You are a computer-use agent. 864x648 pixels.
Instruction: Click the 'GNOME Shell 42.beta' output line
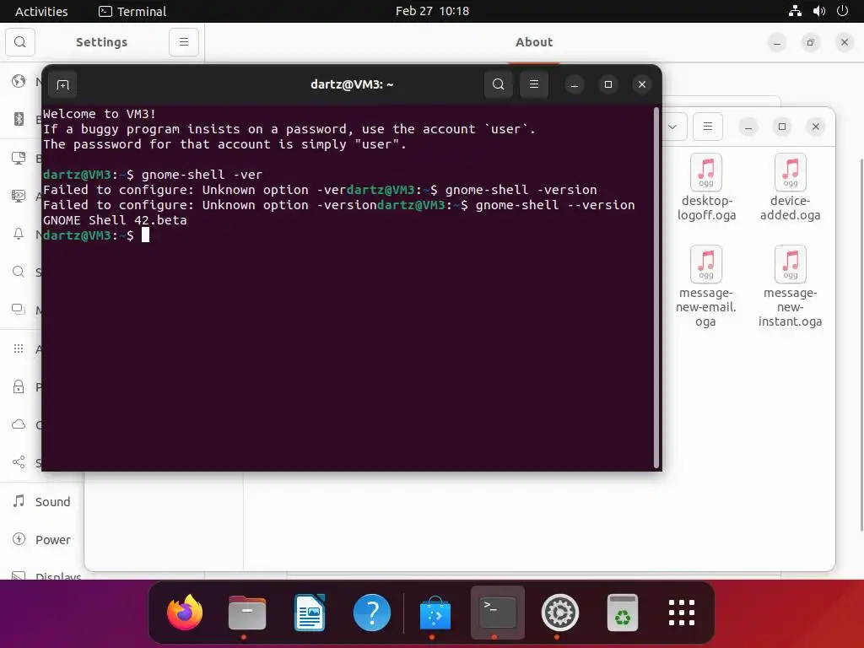tap(115, 220)
